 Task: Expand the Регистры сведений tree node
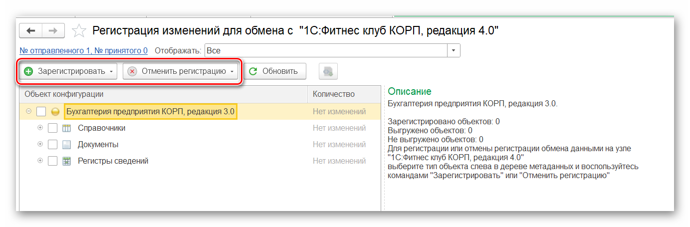coord(40,161)
